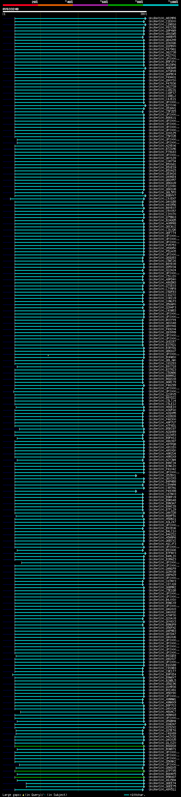
Task: Select the UniRef100_O22453 label
Action: click(162, 435)
